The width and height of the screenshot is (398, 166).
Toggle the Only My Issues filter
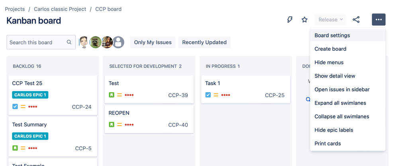(x=153, y=42)
